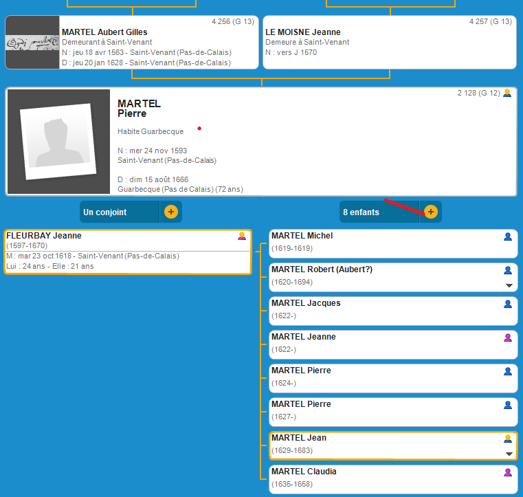Click purple person icon for MARTEL Claudia
The width and height of the screenshot is (523, 497).
(x=508, y=472)
